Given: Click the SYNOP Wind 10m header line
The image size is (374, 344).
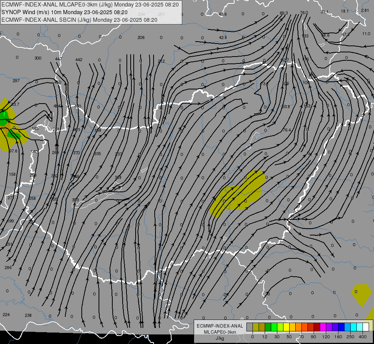Looking at the screenshot, I should coord(65,12).
